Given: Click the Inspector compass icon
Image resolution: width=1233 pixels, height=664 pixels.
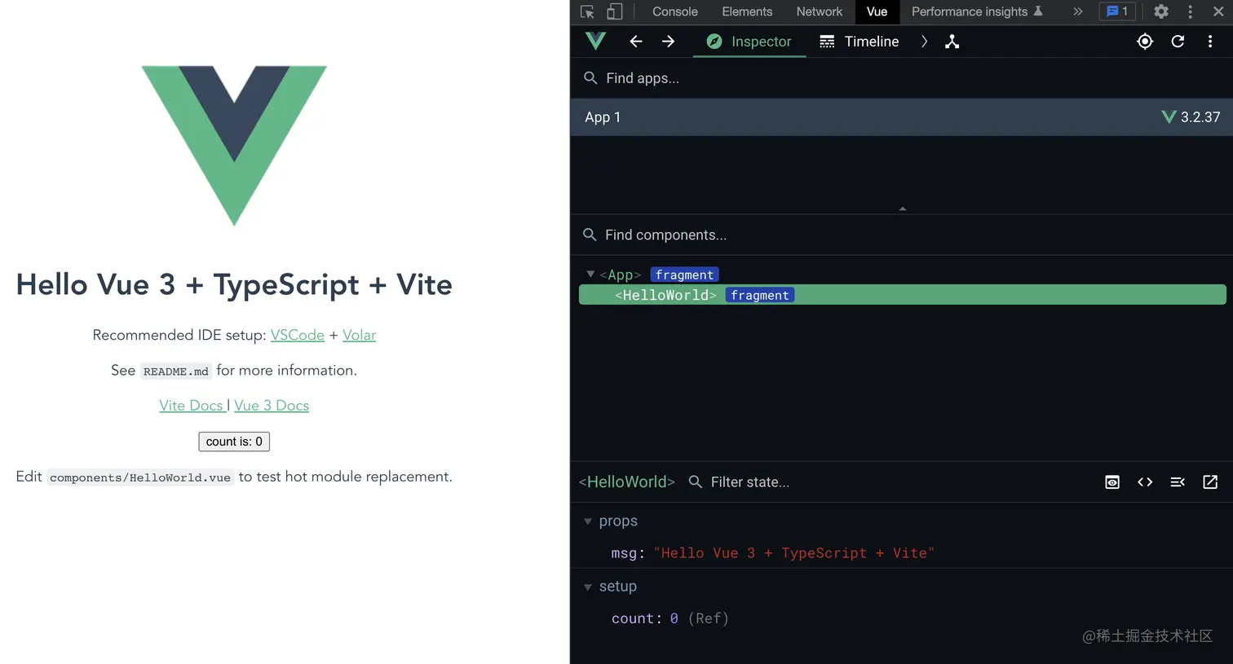Looking at the screenshot, I should (714, 42).
